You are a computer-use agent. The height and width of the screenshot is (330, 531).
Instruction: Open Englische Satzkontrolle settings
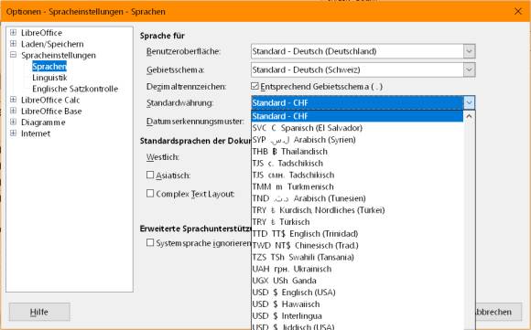point(75,89)
